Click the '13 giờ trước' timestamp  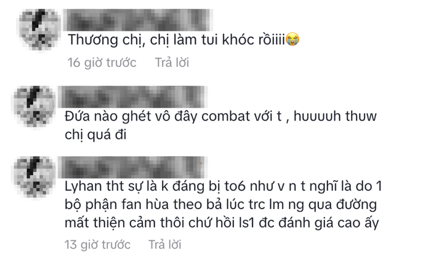point(97,245)
